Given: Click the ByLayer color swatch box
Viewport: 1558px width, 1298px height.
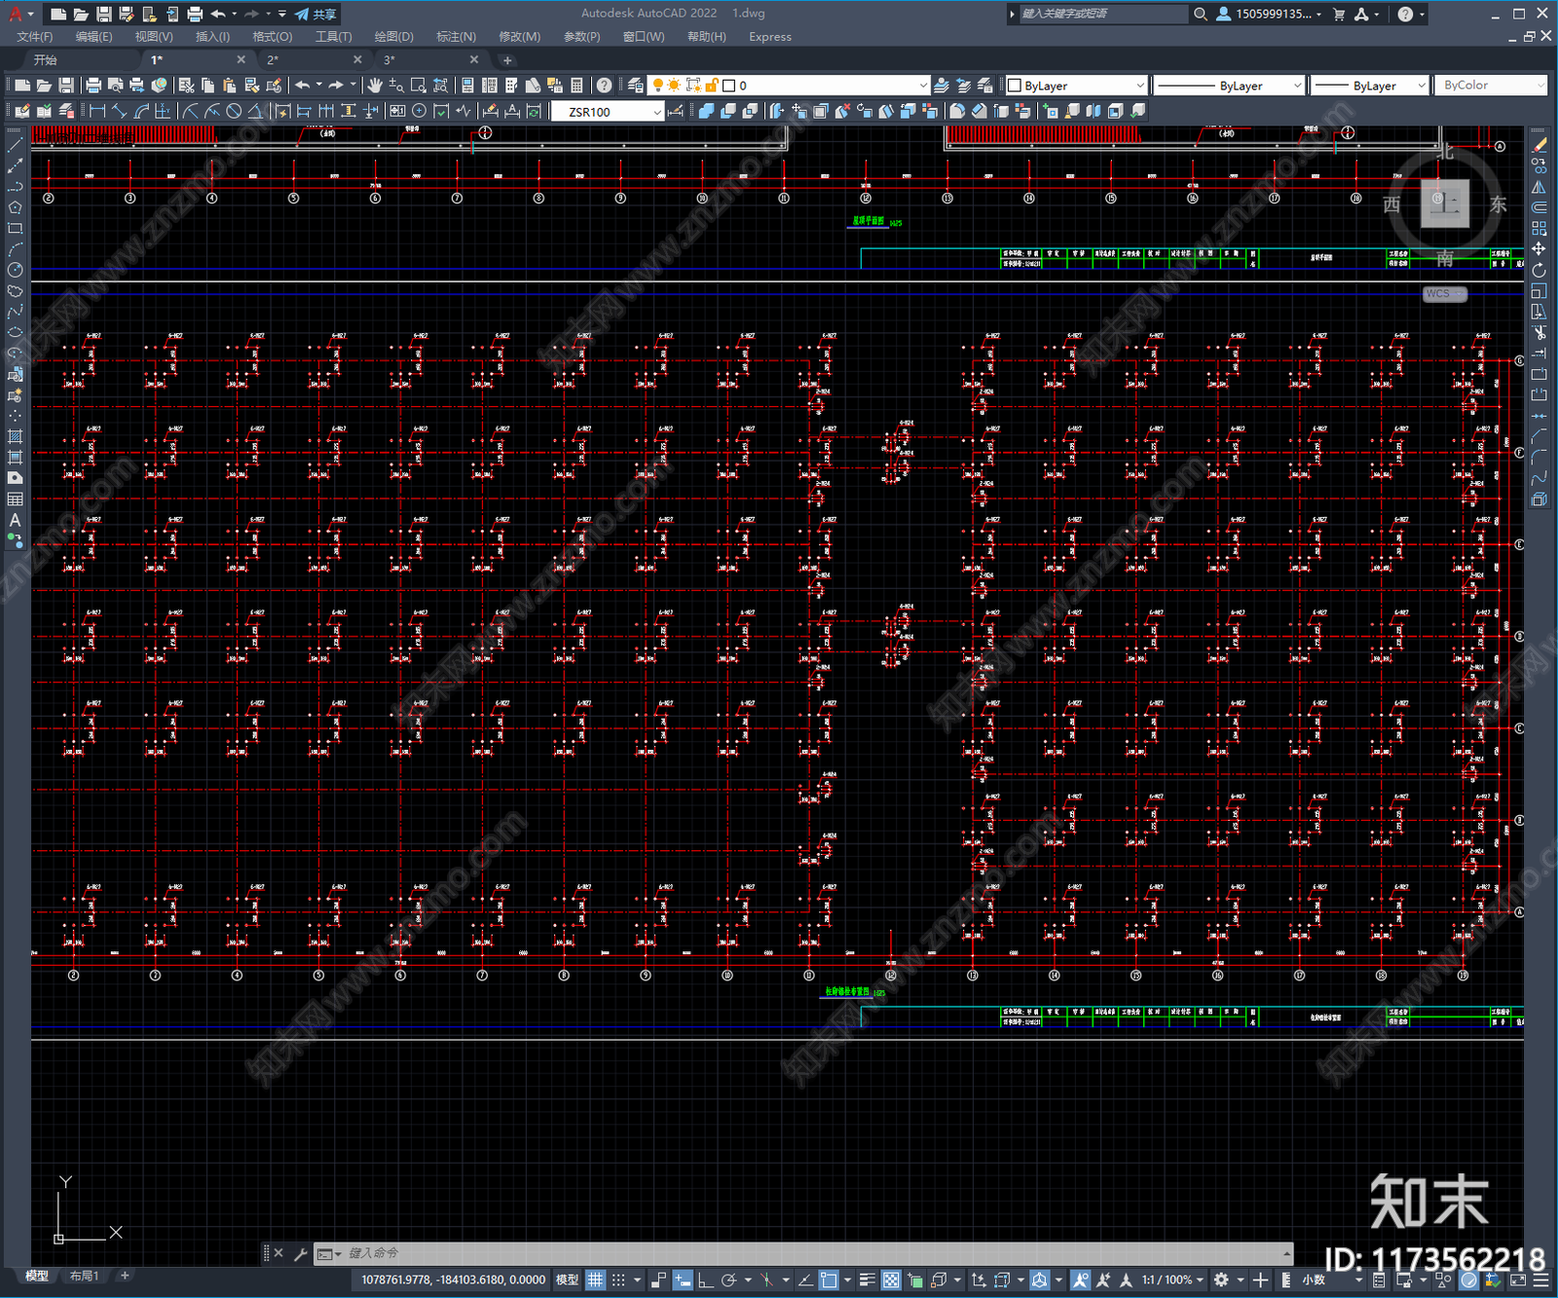Looking at the screenshot, I should [1015, 86].
